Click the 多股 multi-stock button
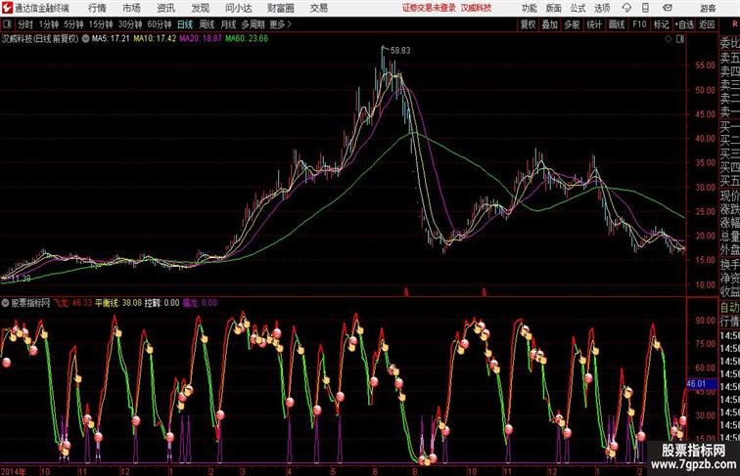 572,24
